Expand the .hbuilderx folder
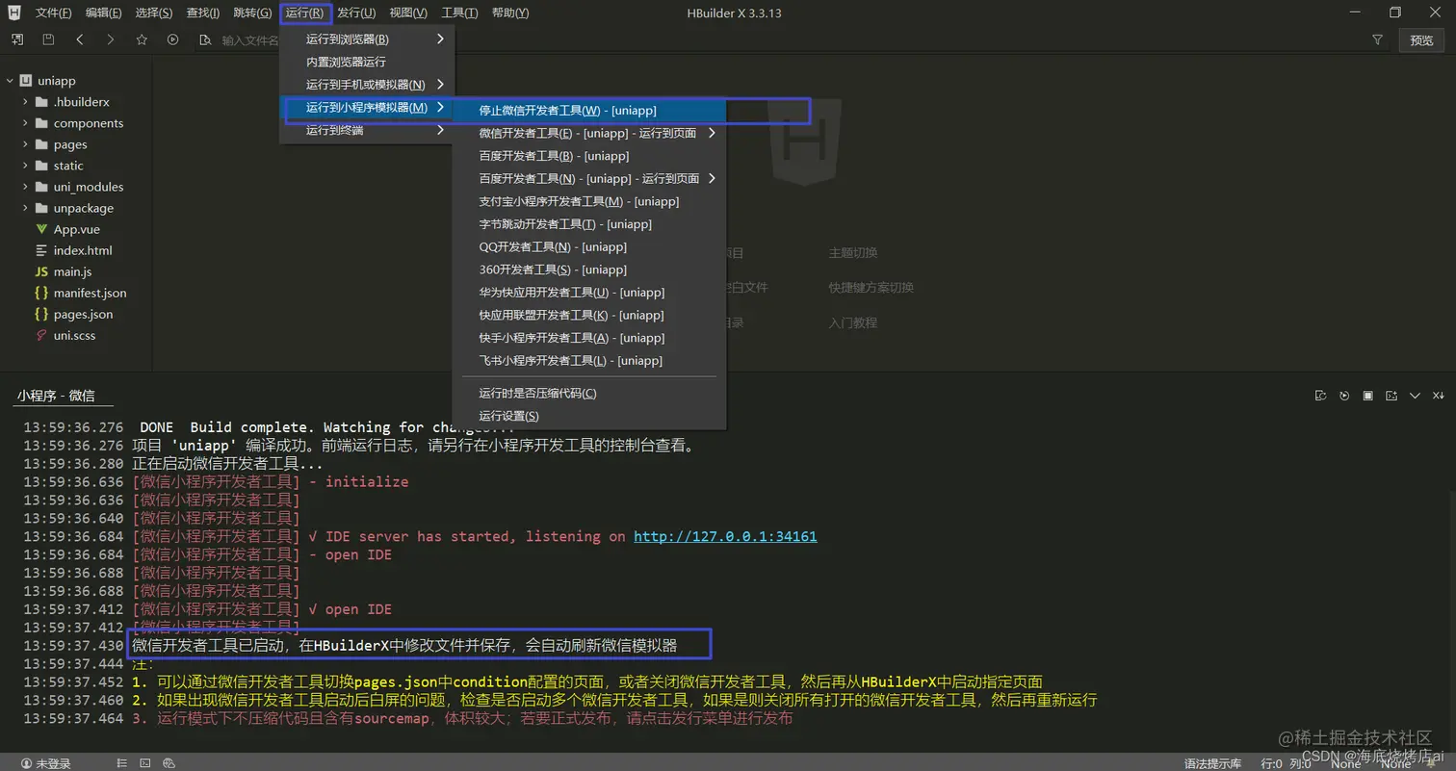 pyautogui.click(x=25, y=102)
